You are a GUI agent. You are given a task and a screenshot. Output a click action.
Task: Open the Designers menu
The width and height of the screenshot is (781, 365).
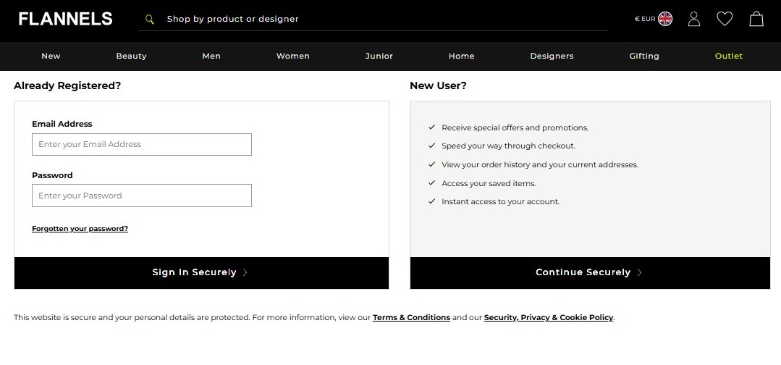552,56
